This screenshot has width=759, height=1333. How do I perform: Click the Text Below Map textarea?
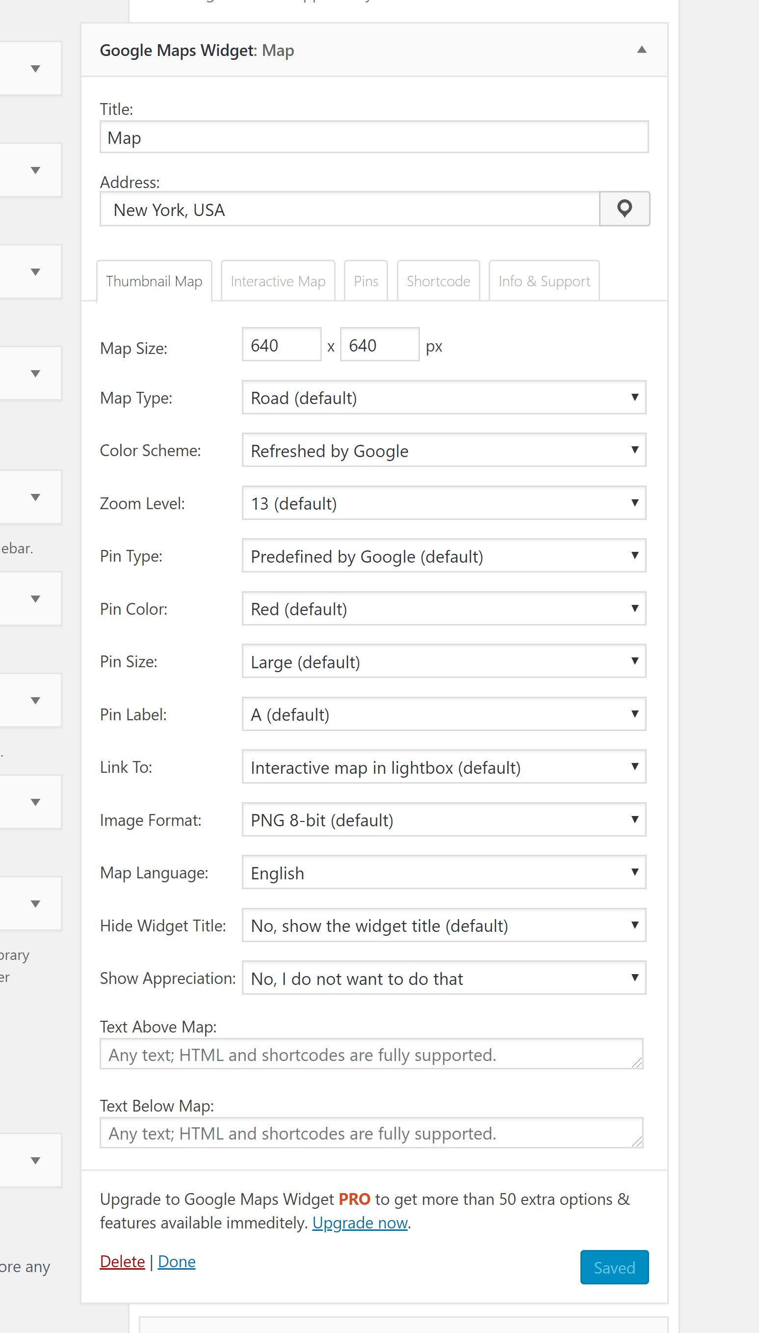372,1133
